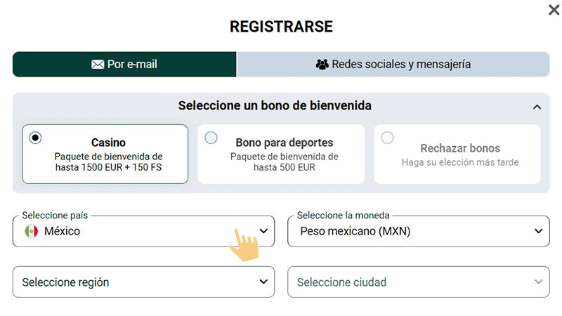The height and width of the screenshot is (316, 562).
Task: Click the Seleccione región field text
Action: 65,282
